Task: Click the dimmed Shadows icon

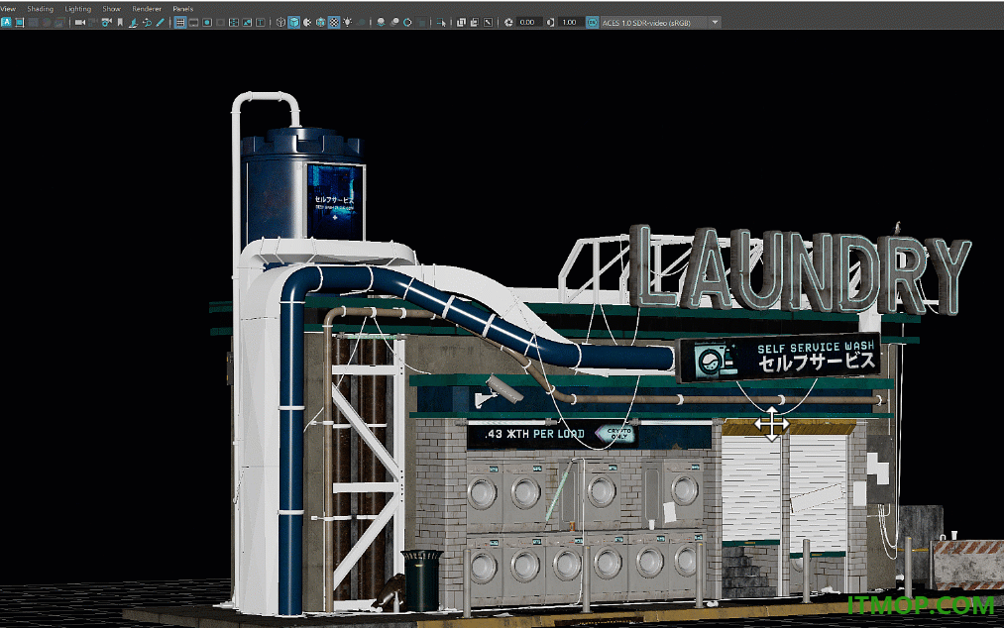Action: tap(361, 23)
